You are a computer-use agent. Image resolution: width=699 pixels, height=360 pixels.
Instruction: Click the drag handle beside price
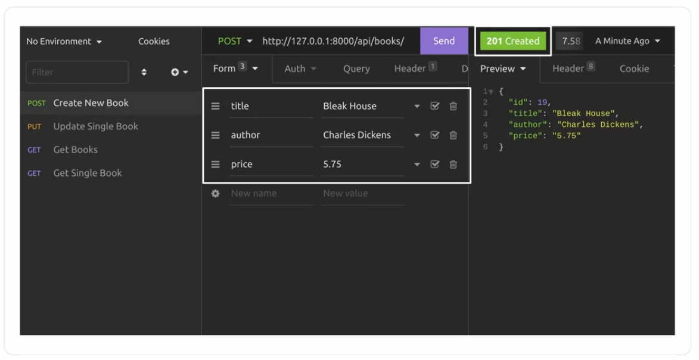pos(216,165)
